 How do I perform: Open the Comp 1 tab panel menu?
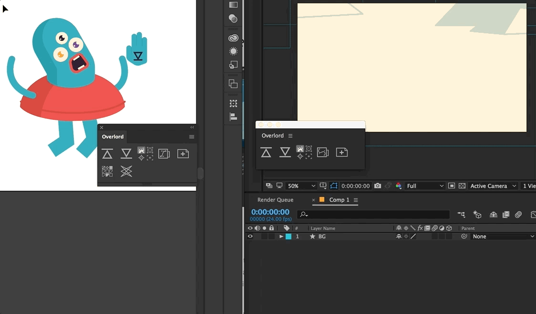356,200
